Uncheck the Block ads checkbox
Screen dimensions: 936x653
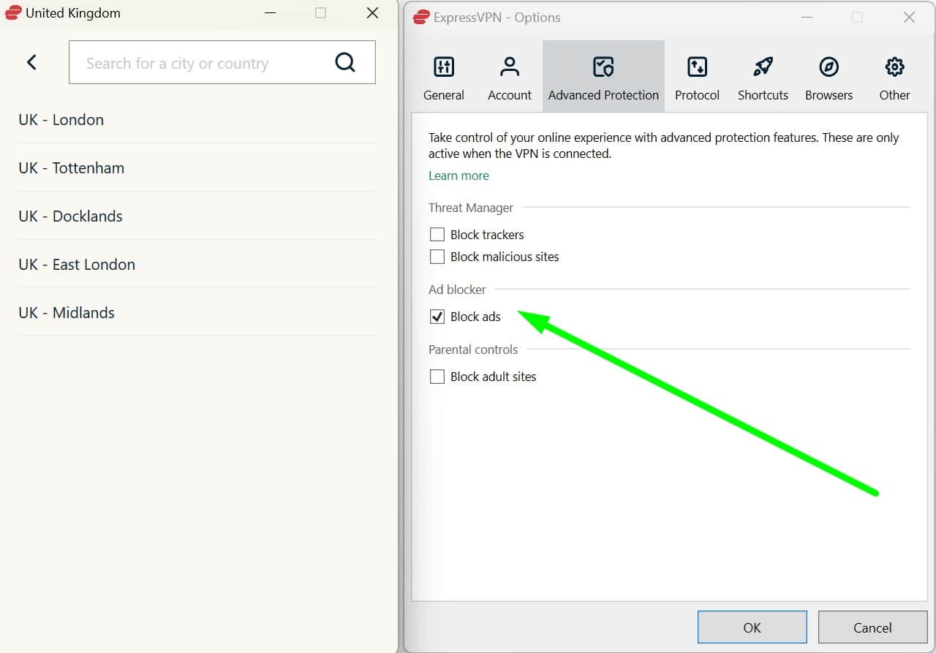tap(437, 317)
